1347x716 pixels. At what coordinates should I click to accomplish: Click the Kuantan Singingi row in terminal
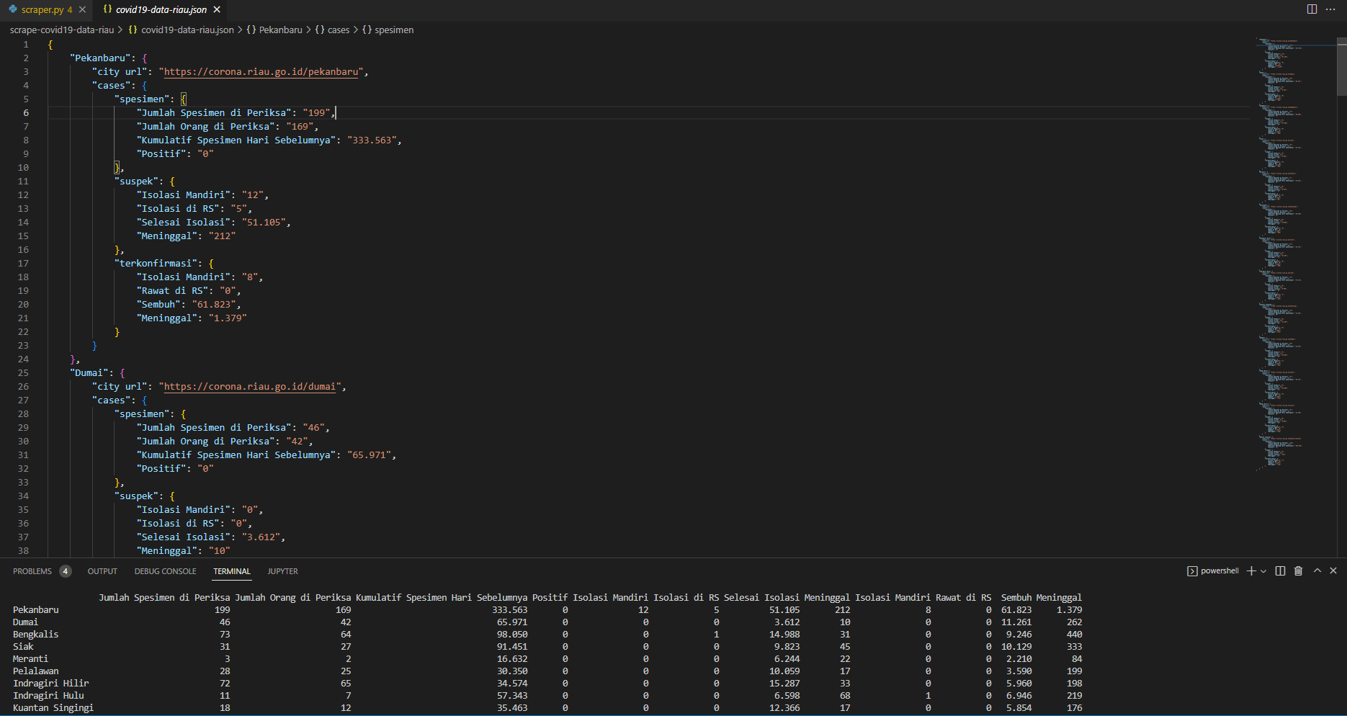(547, 708)
